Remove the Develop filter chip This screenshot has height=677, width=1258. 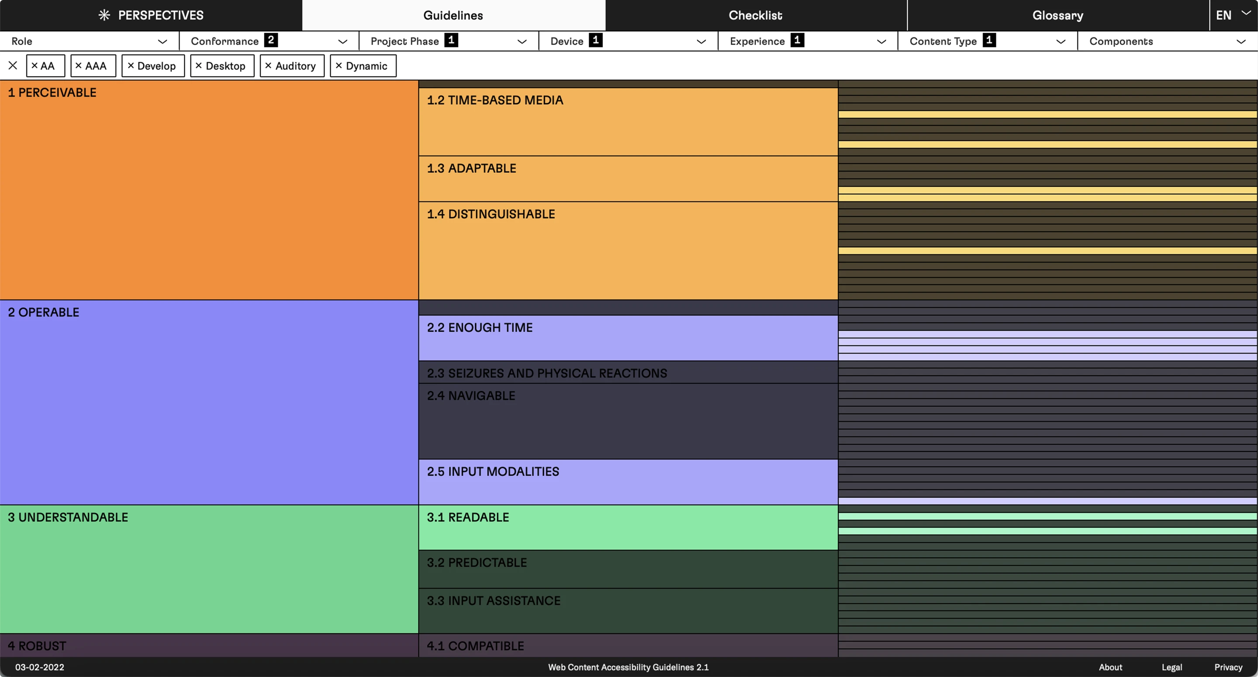point(153,66)
